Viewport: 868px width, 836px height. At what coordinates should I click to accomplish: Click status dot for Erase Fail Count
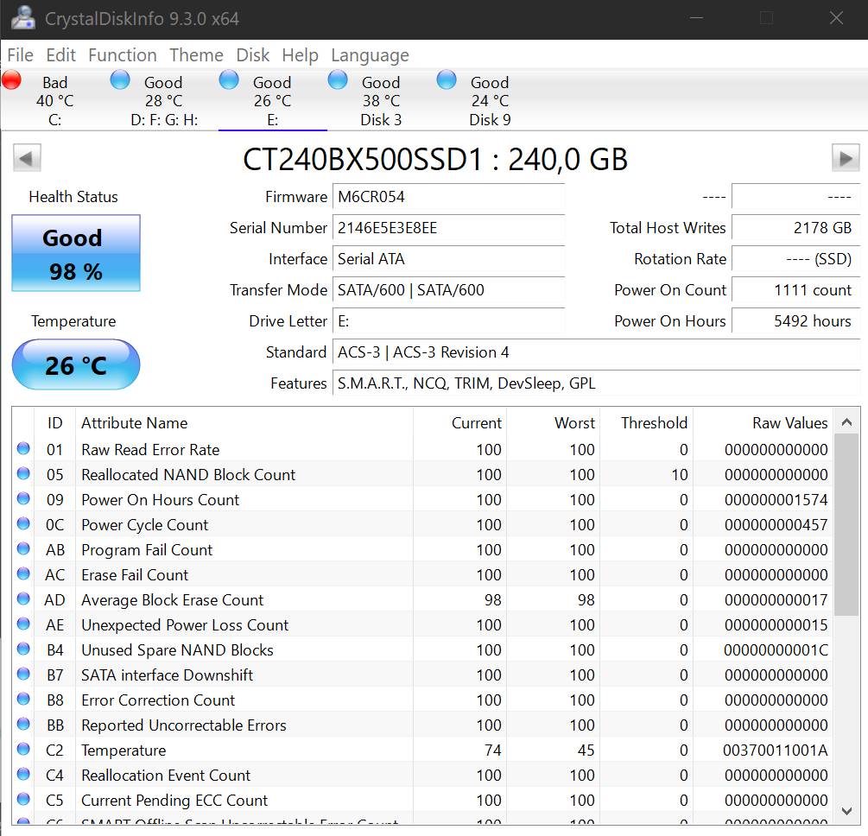coord(23,573)
